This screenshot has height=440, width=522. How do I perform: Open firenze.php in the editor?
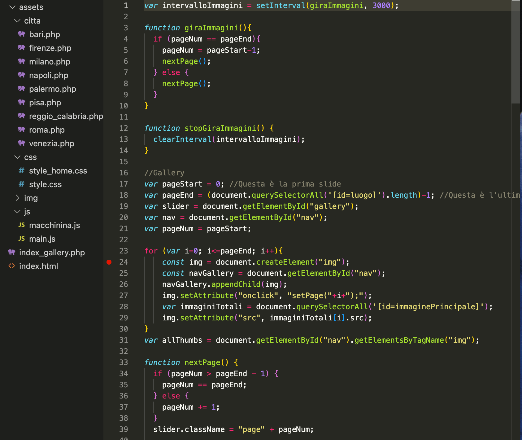tap(50, 48)
